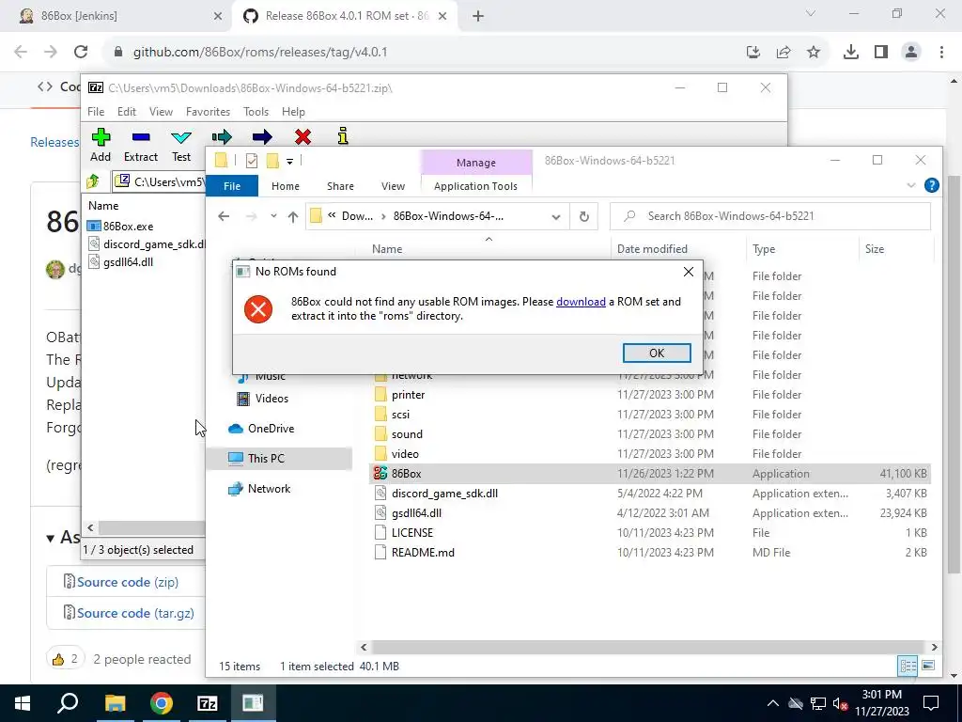Open 7-Zip from the taskbar
The image size is (962, 722).
pos(207,703)
